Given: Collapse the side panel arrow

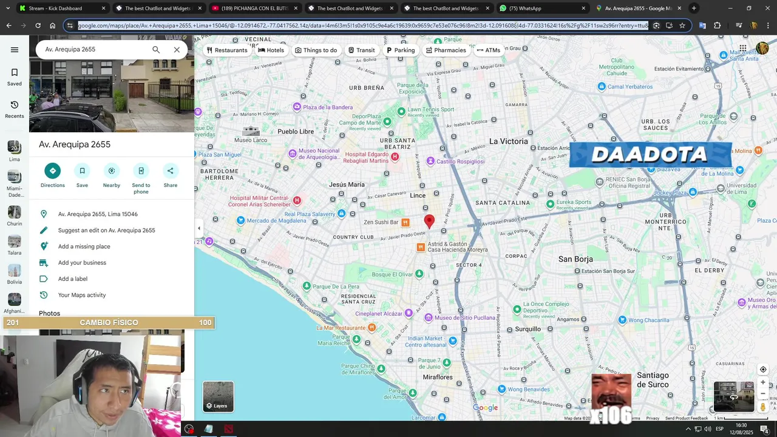Looking at the screenshot, I should tap(199, 228).
